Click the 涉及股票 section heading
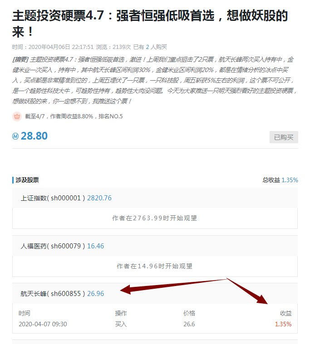Image resolution: width=310 pixels, height=344 pixels. coord(27,180)
